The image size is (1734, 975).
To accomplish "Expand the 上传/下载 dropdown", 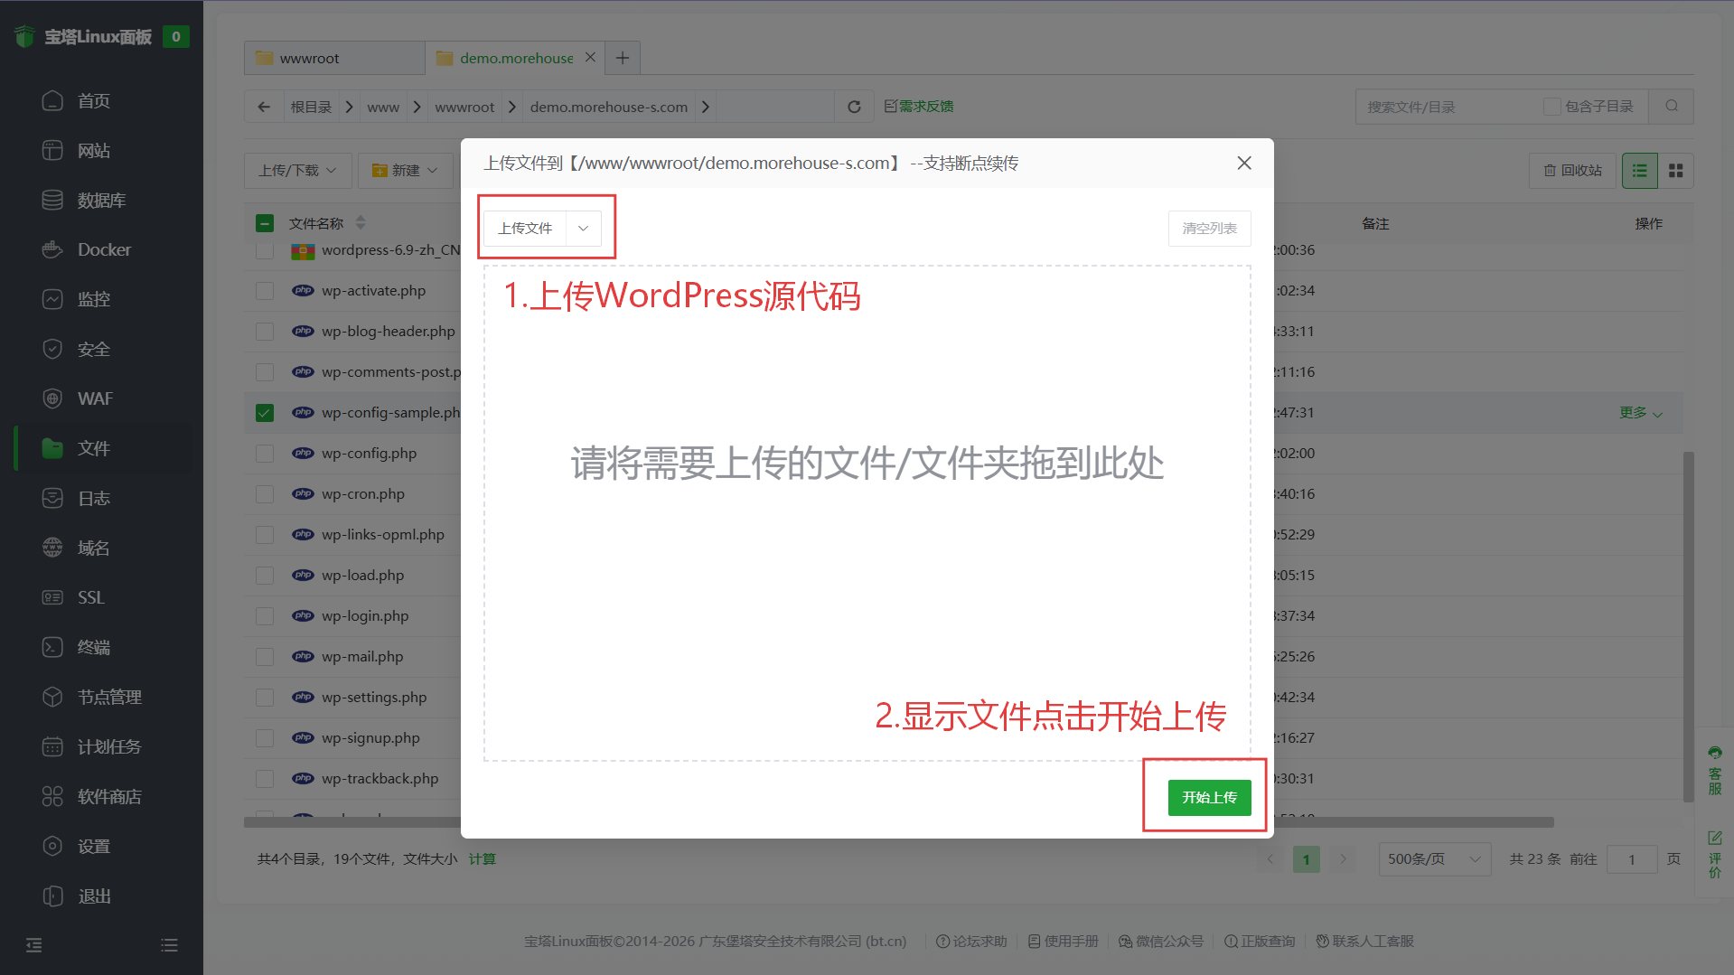I will [297, 170].
